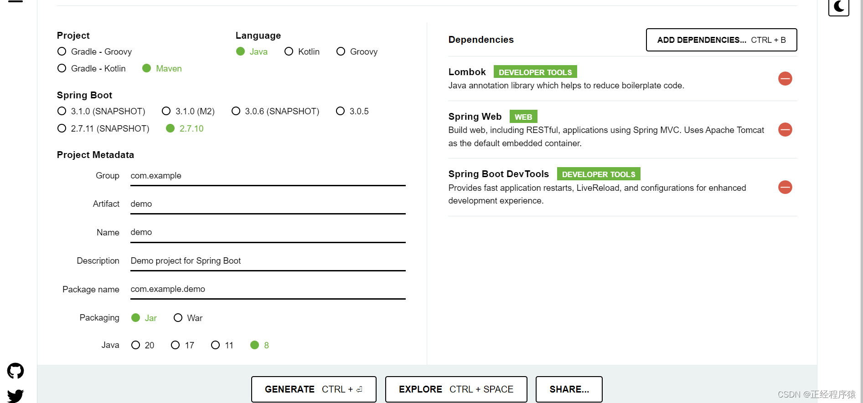This screenshot has height=403, width=863.
Task: Select Maven project type
Action: (162, 68)
